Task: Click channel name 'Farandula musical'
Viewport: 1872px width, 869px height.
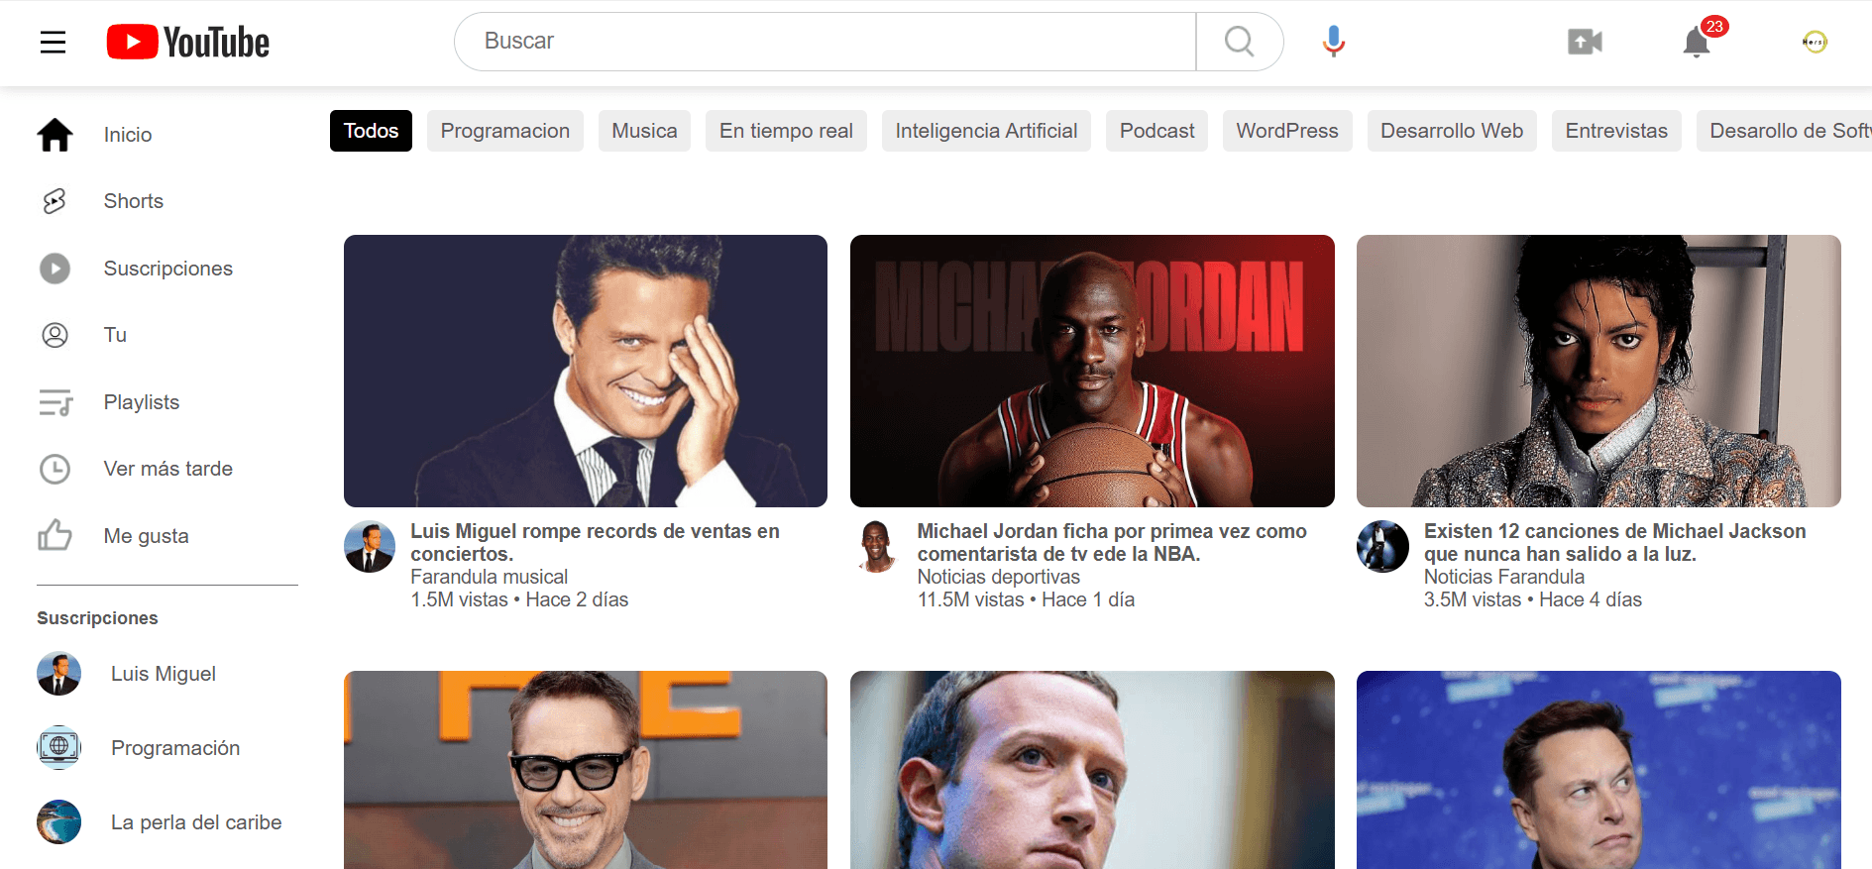Action: click(x=490, y=577)
